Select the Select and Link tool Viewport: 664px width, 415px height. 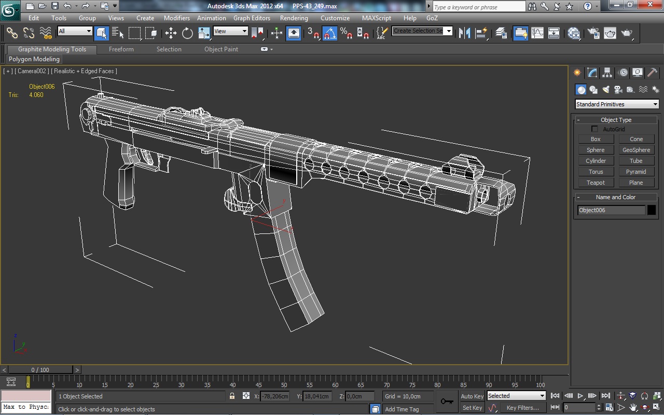coord(12,33)
